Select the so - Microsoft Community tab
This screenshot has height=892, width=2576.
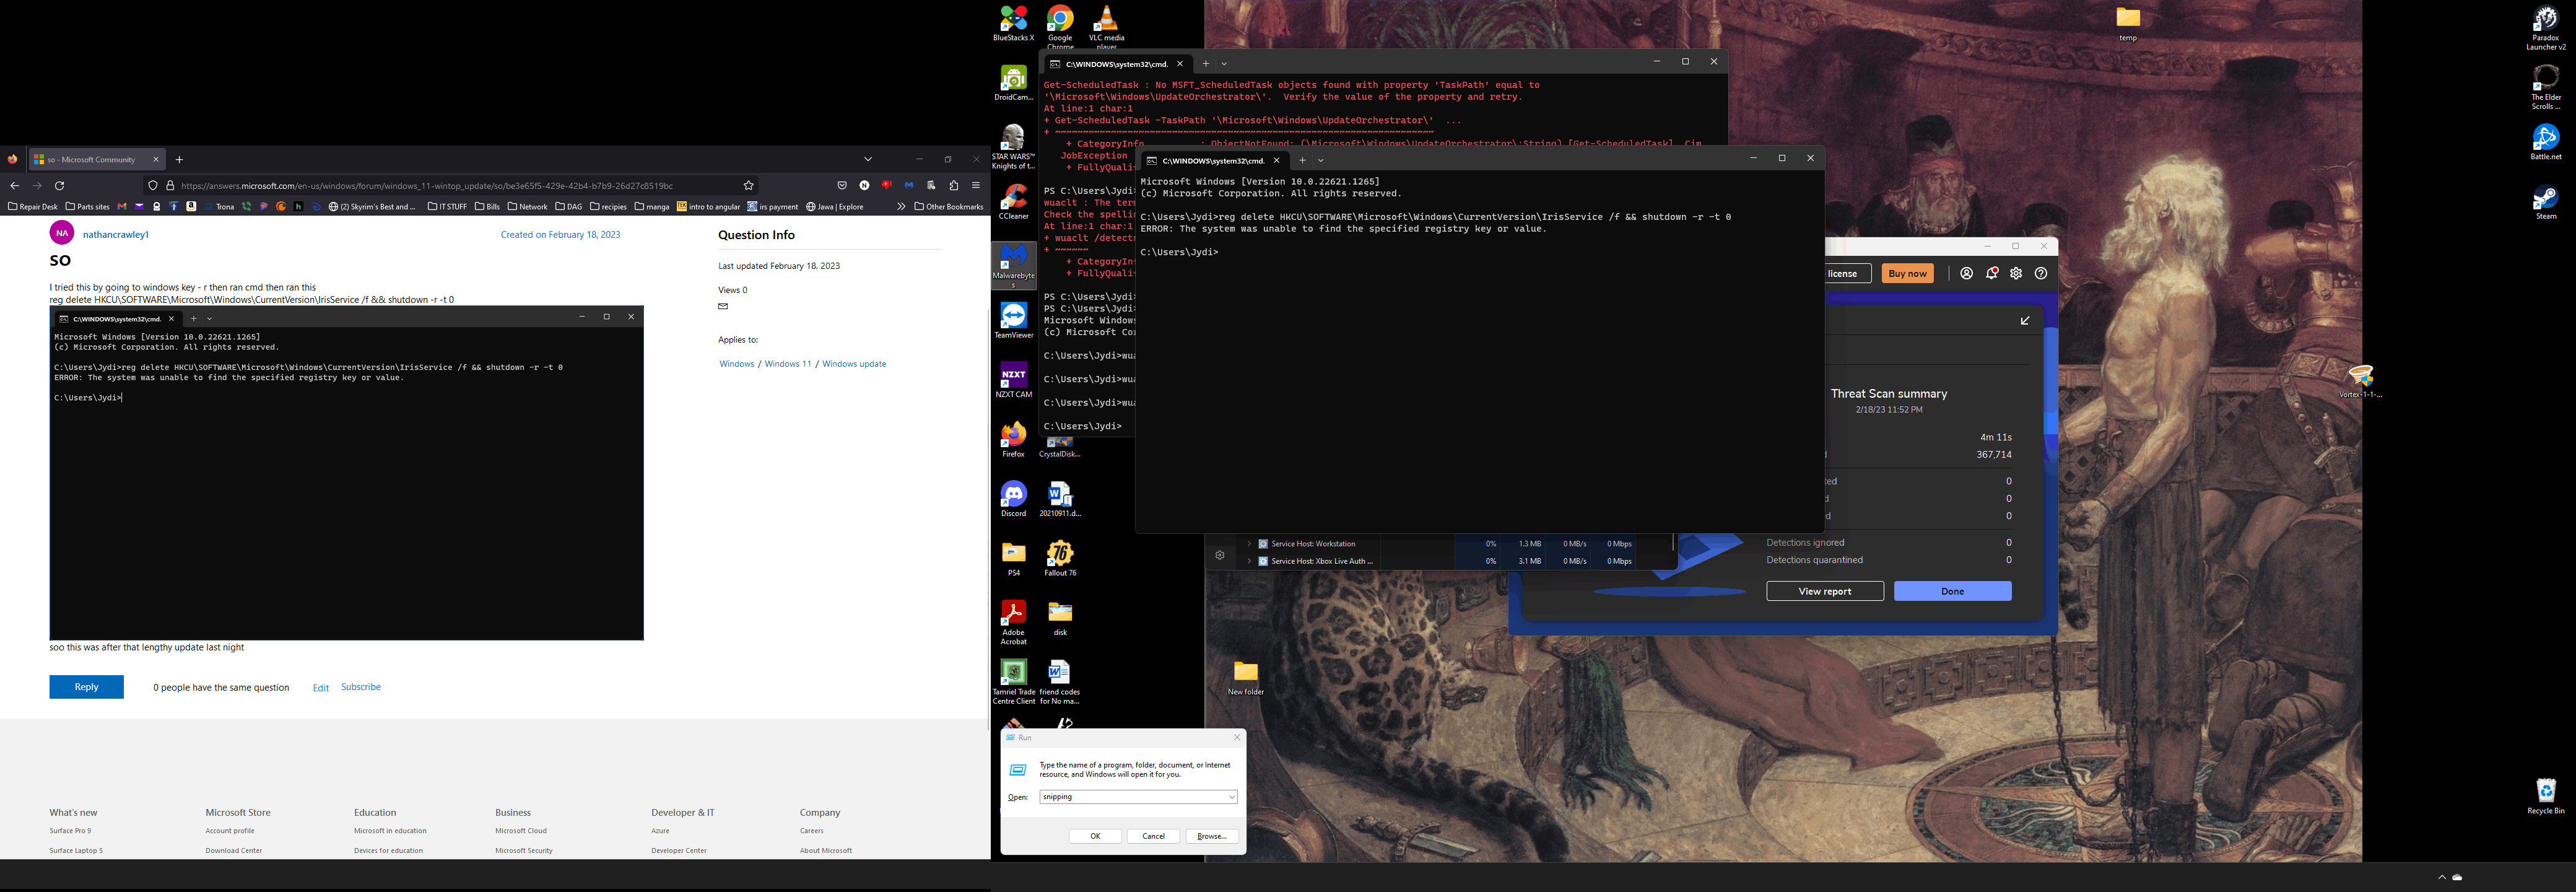pos(90,160)
